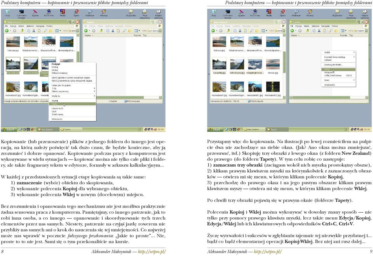Page 8: Copy icon in New Zealand window toolbar
The image size is (373, 256).
[x=28, y=31]
